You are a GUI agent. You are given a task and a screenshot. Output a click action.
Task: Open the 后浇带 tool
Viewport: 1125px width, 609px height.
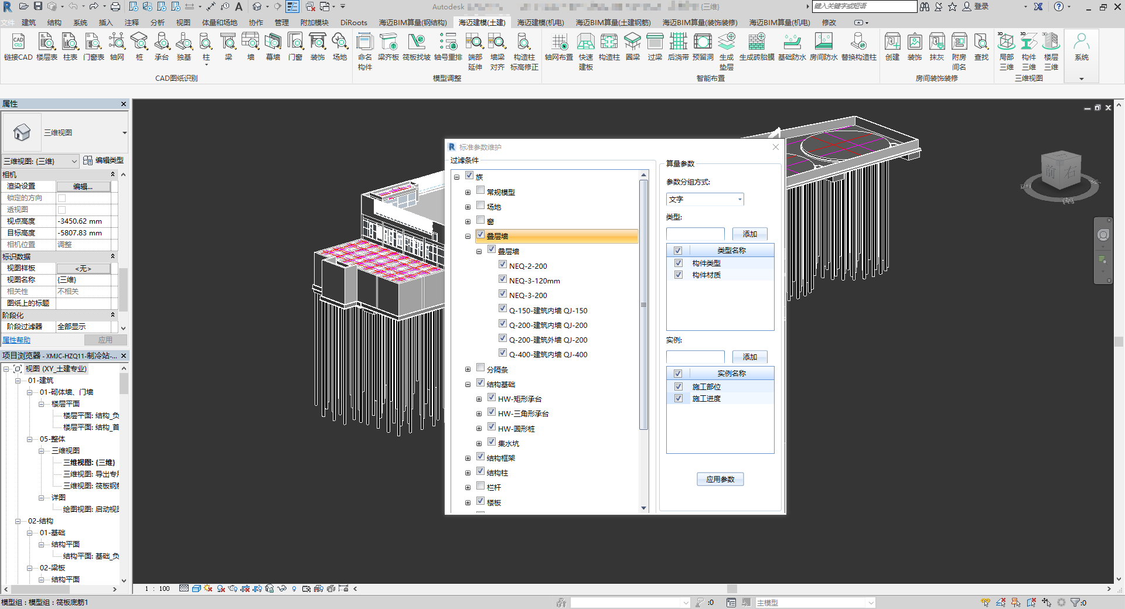pyautogui.click(x=679, y=47)
